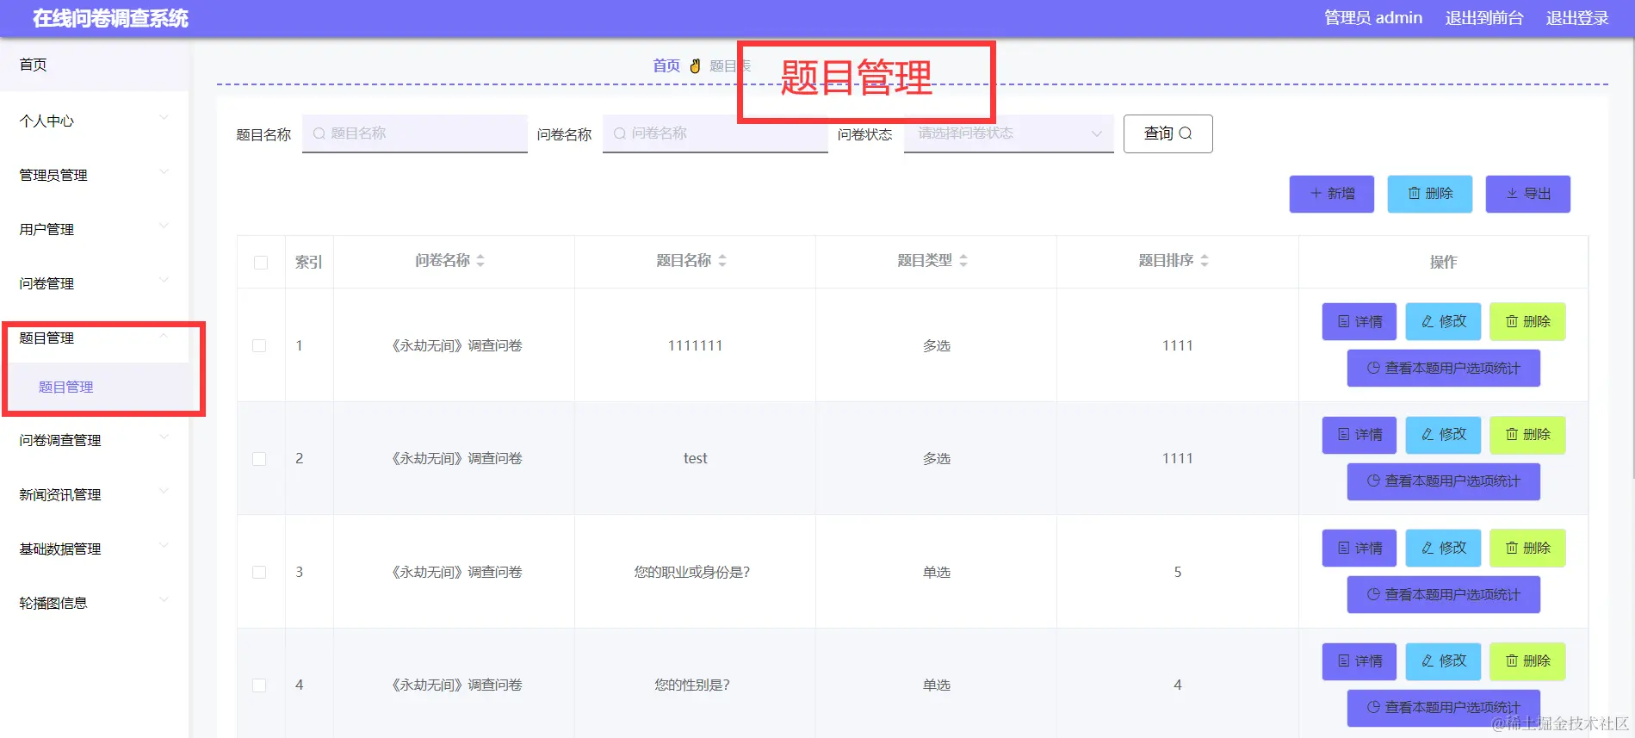Click the 导出 export button

tap(1527, 194)
